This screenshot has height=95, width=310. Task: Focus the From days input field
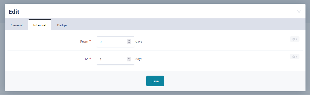click(116, 42)
